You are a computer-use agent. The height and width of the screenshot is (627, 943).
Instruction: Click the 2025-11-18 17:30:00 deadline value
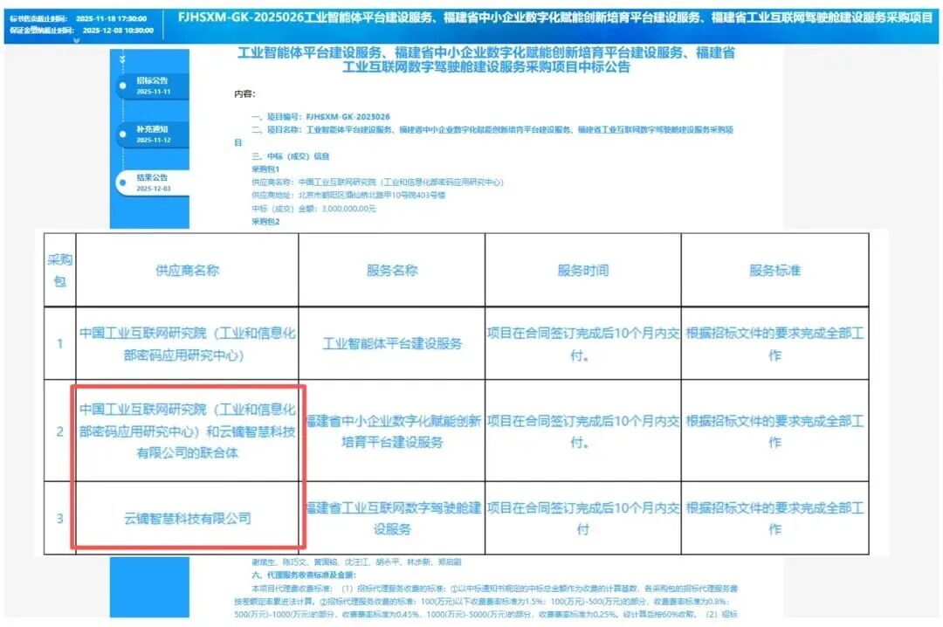click(111, 18)
